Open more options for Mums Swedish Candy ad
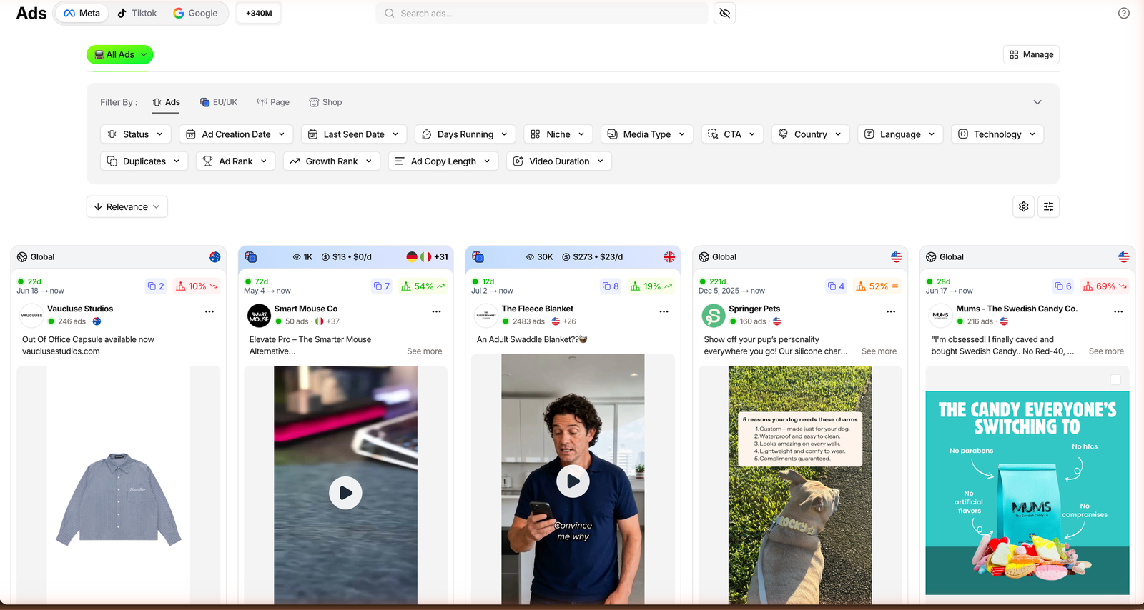 (1118, 311)
